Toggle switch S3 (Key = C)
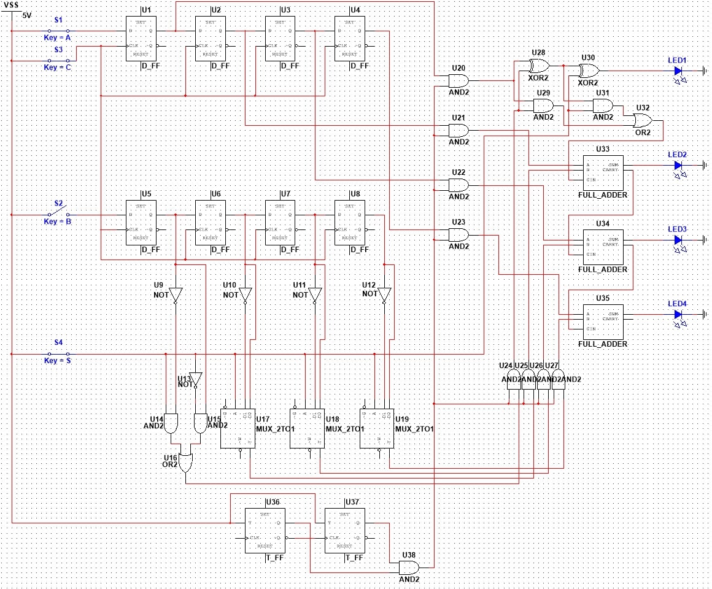The width and height of the screenshot is (712, 589). 58,60
